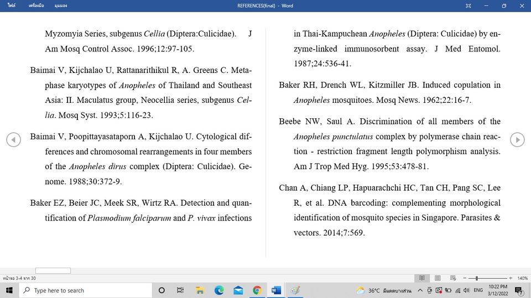This screenshot has width=531, height=298.
Task: Open the Action Center notifications icon
Action: click(x=519, y=290)
